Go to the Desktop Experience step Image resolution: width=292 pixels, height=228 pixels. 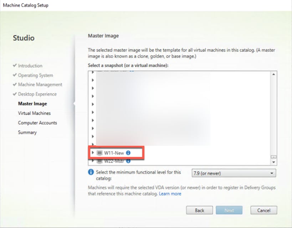tap(37, 94)
